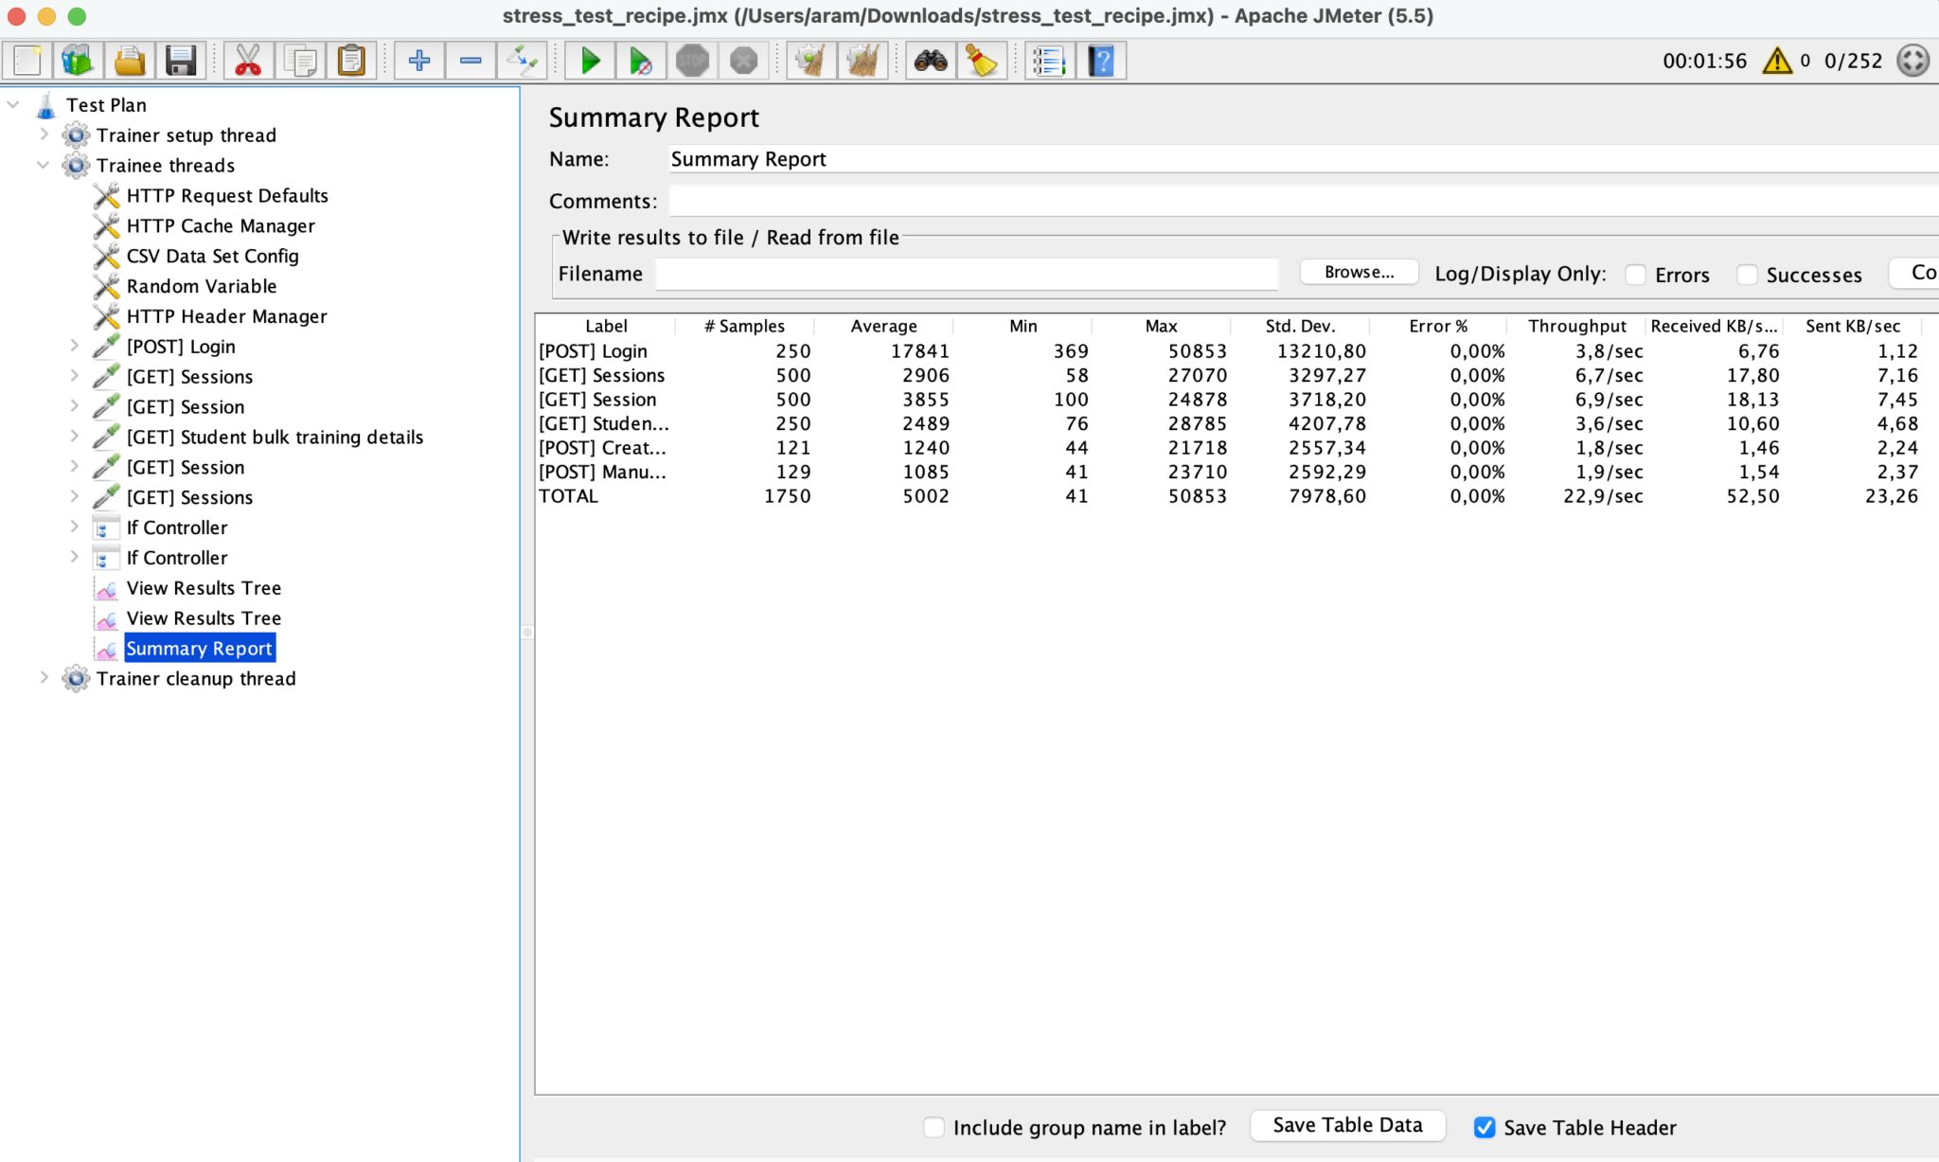
Task: Save the test plan via toolbar icon
Action: pos(180,60)
